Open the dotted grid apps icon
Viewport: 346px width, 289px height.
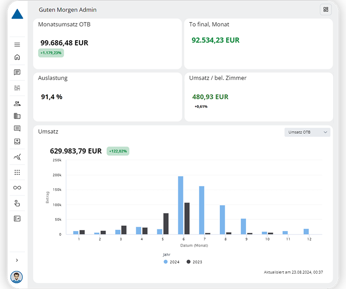17,173
